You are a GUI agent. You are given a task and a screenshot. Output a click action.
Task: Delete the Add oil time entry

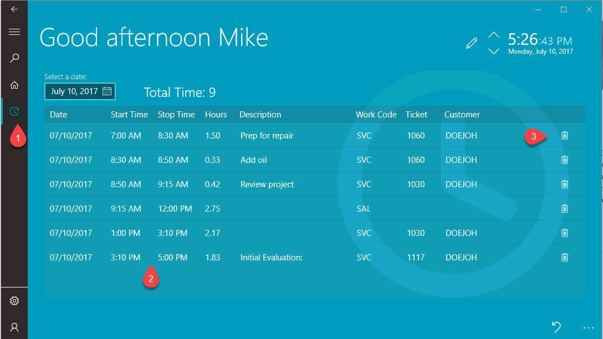point(565,160)
